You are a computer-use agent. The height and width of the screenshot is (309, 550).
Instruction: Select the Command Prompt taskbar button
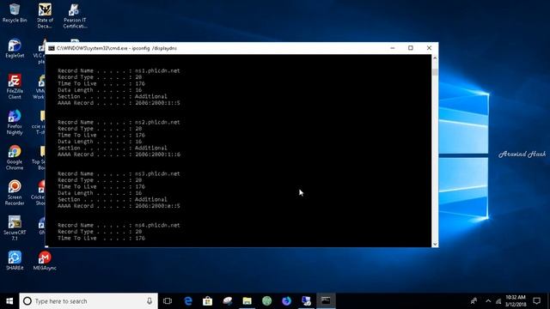(326, 301)
